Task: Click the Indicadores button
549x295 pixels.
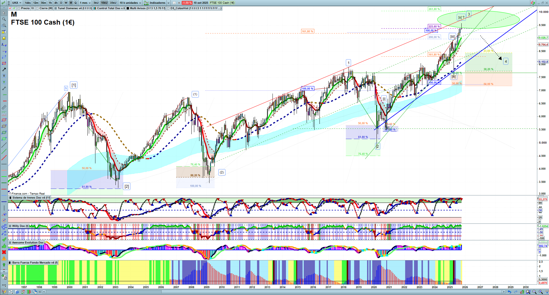Action: 157,3
